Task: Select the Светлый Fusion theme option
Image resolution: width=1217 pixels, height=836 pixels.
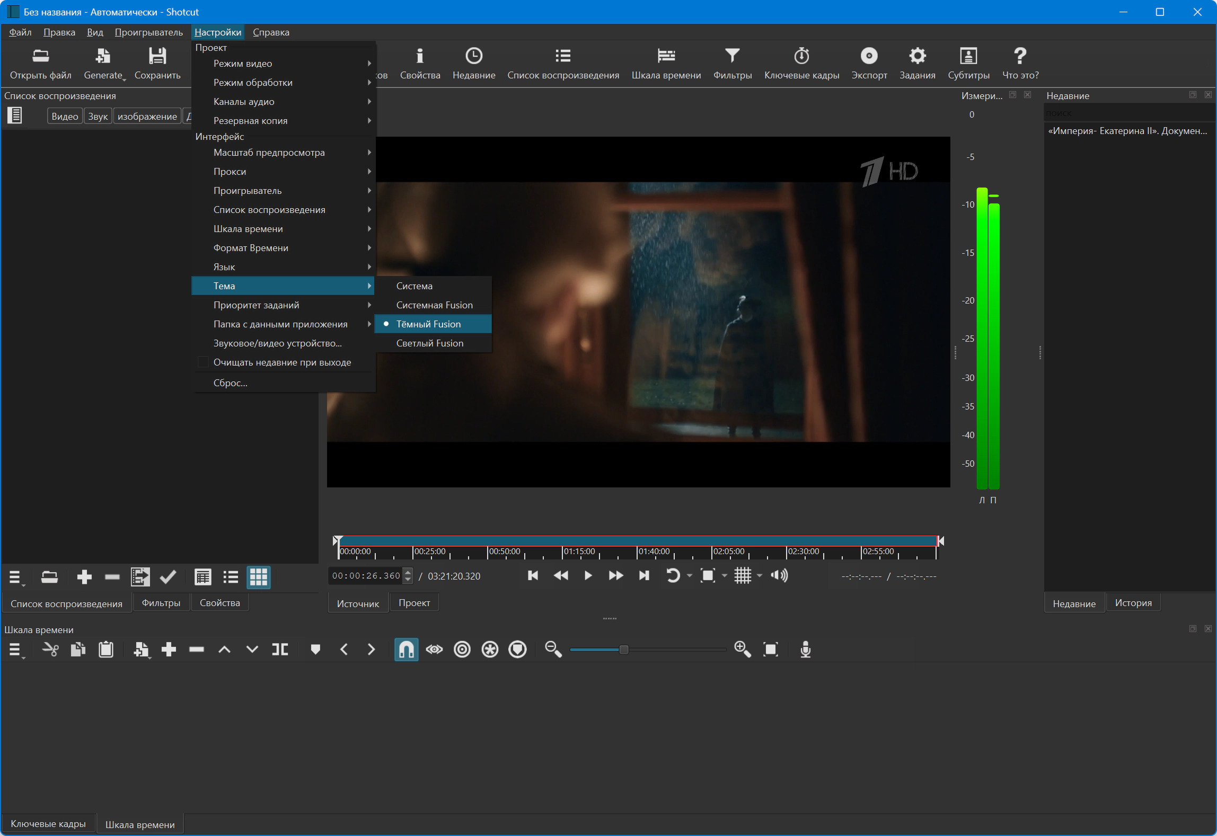Action: (430, 343)
